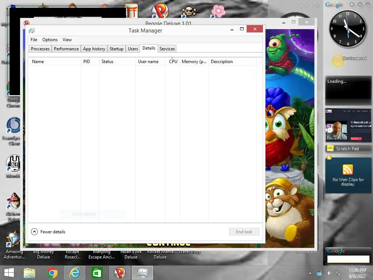Collapse view with Fewer details arrow

pyautogui.click(x=35, y=232)
